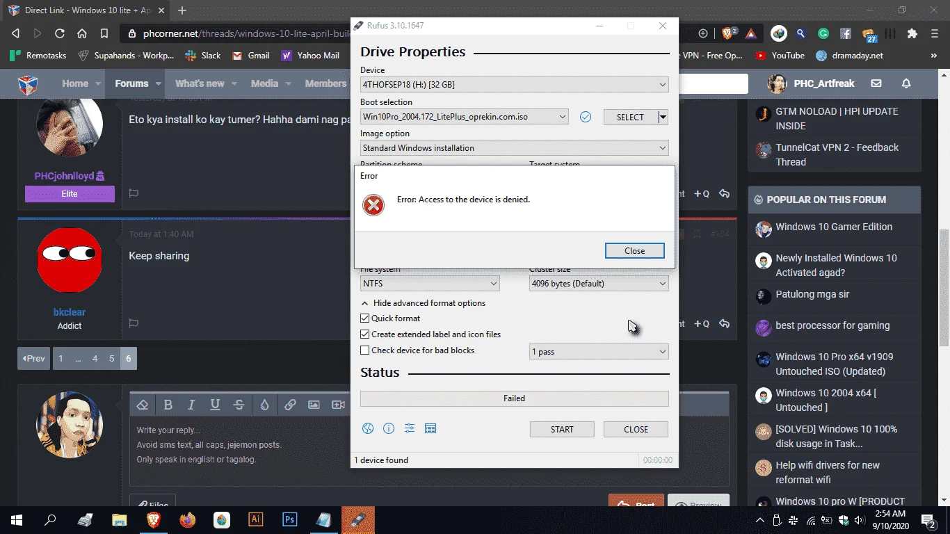Screen dimensions: 950x534
Task: Enable Check device for bad blocks
Action: coord(364,350)
